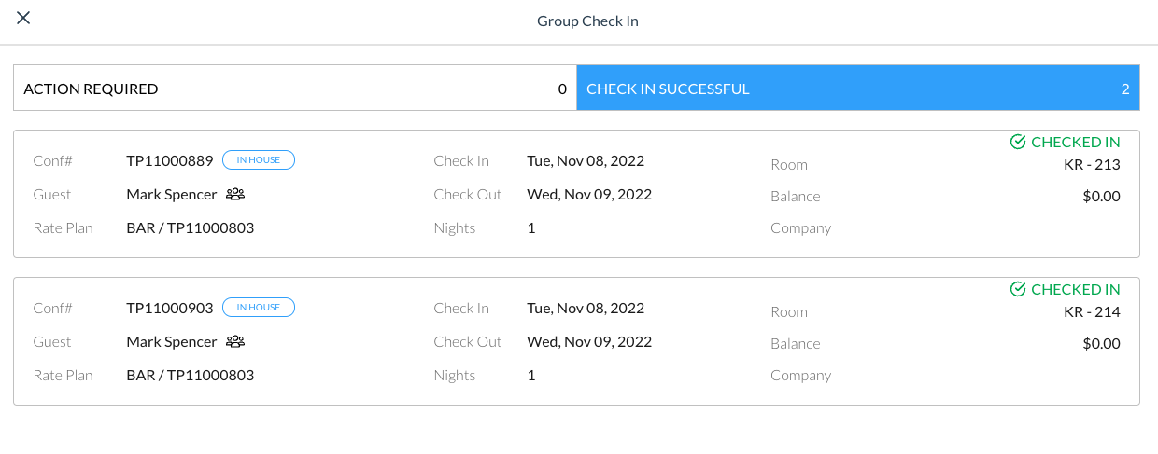The width and height of the screenshot is (1158, 454).
Task: Click the Action Required count of 0
Action: coord(562,89)
